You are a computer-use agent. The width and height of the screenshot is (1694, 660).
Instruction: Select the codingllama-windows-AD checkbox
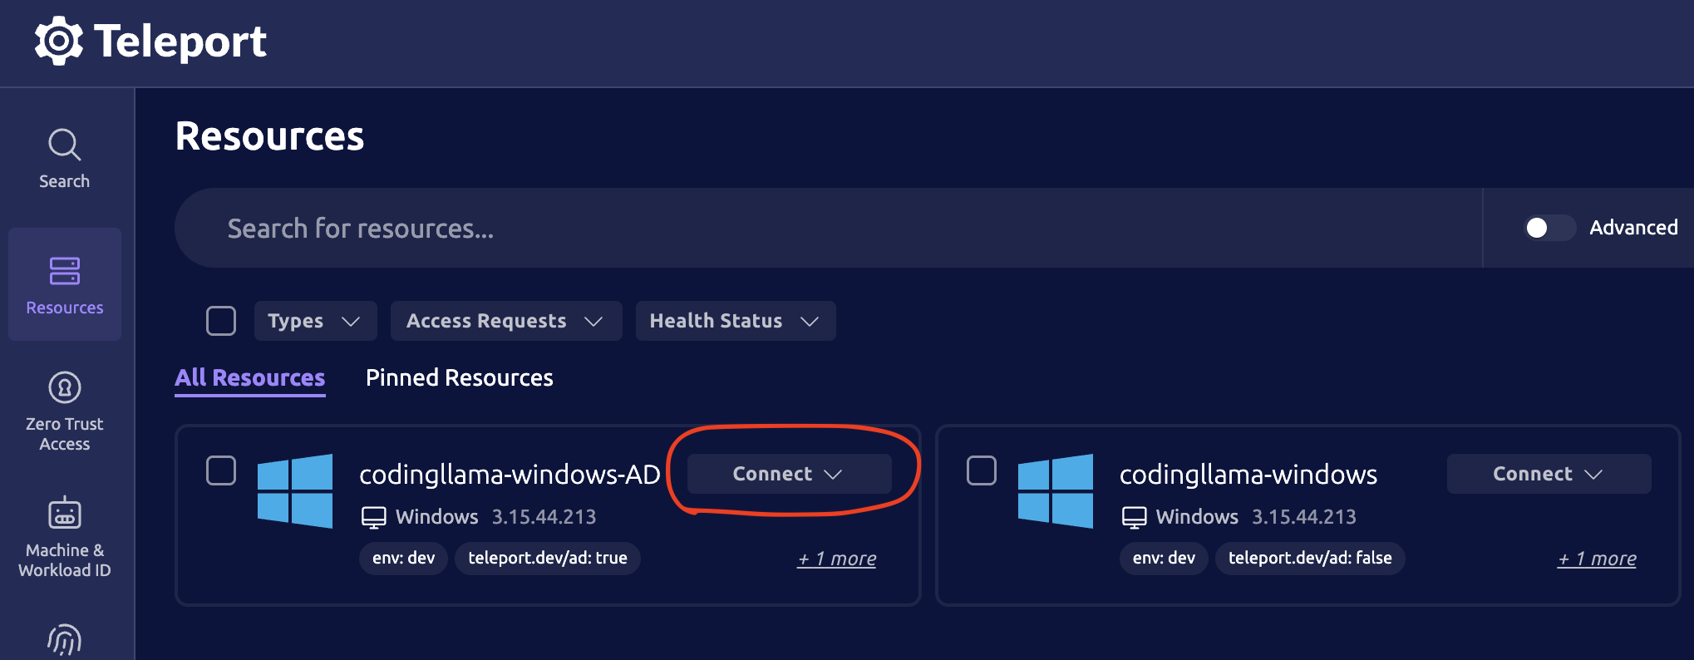click(221, 470)
